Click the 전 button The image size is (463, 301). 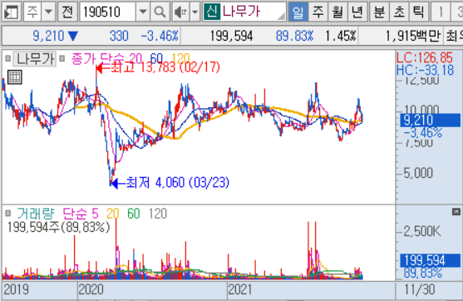67,12
